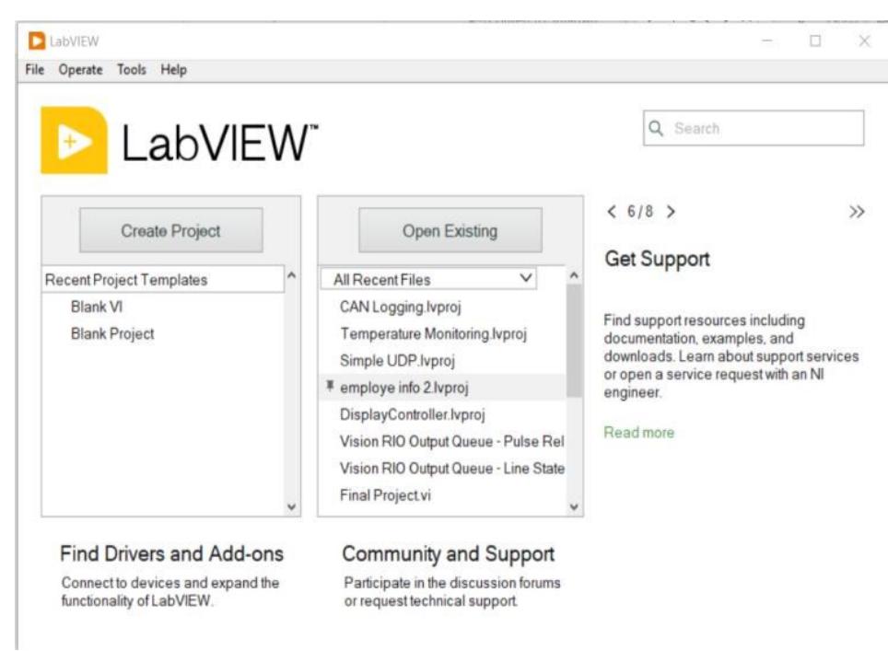Viewport: 888px width, 651px height.
Task: Click the 6/8 page indicator
Action: 640,212
